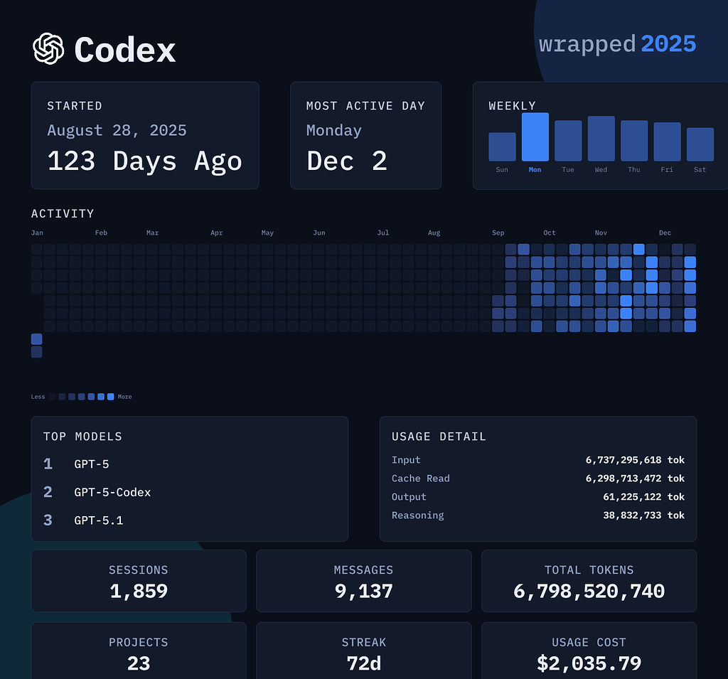Image resolution: width=728 pixels, height=679 pixels.
Task: Select GPT-5.1 in Top Models list
Action: (99, 520)
